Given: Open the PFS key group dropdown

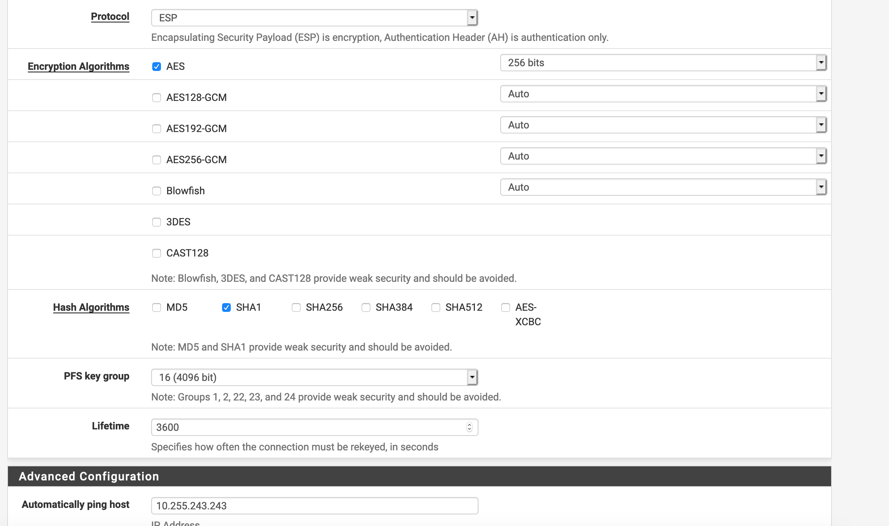Looking at the screenshot, I should 314,377.
